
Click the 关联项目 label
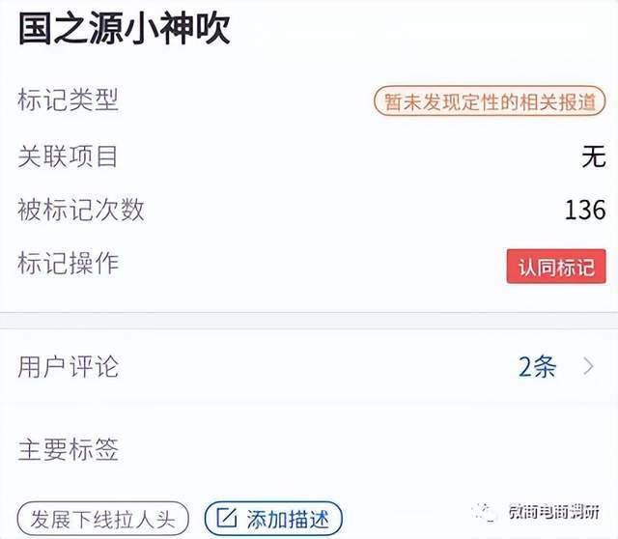[x=68, y=156]
